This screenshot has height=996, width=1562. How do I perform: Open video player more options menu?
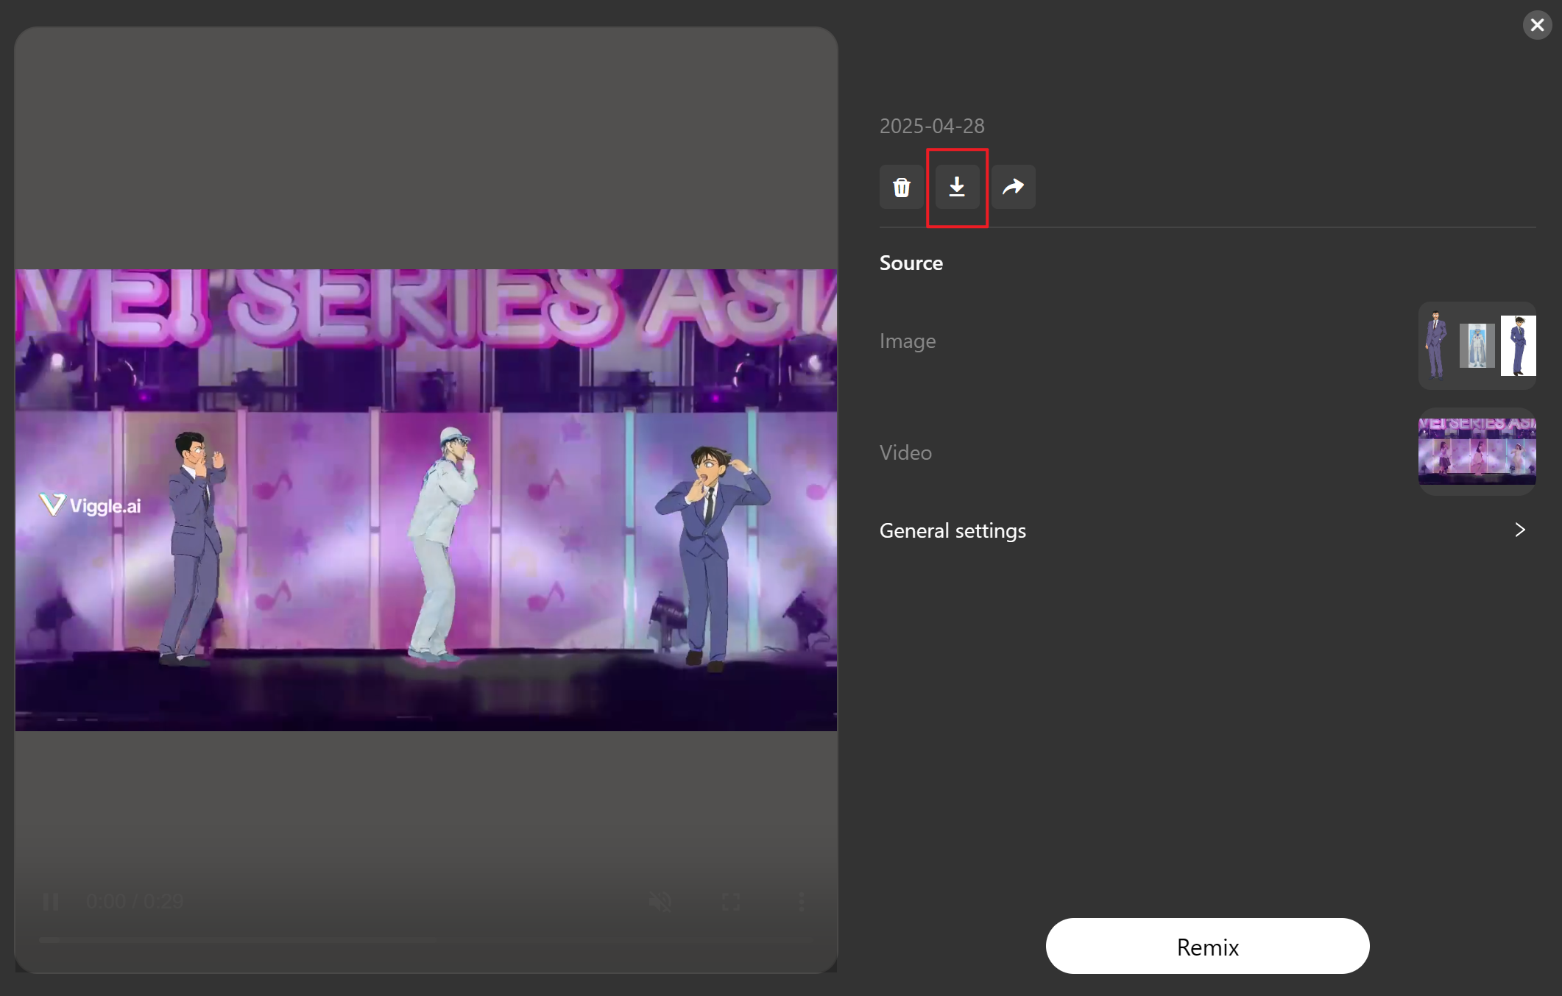click(x=801, y=901)
